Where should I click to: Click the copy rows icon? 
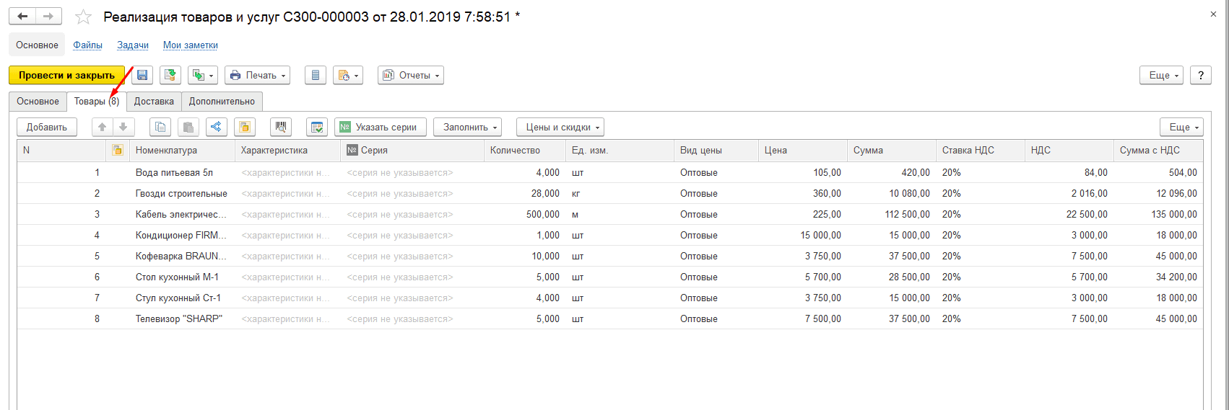(x=160, y=127)
